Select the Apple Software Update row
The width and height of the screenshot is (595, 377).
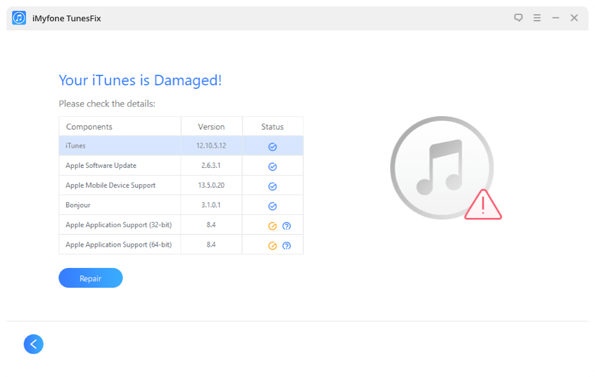click(x=181, y=165)
